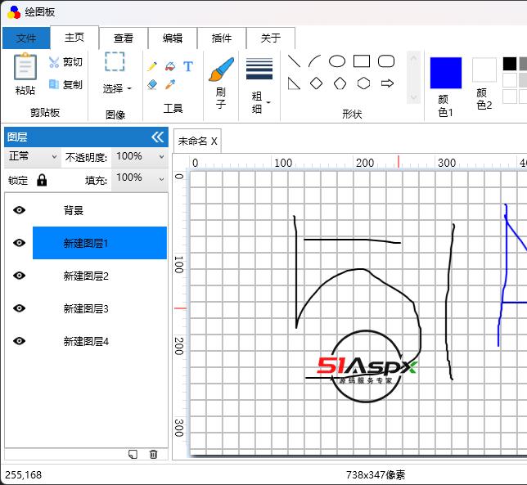Open the 不透明度 opacity dropdown

point(139,156)
